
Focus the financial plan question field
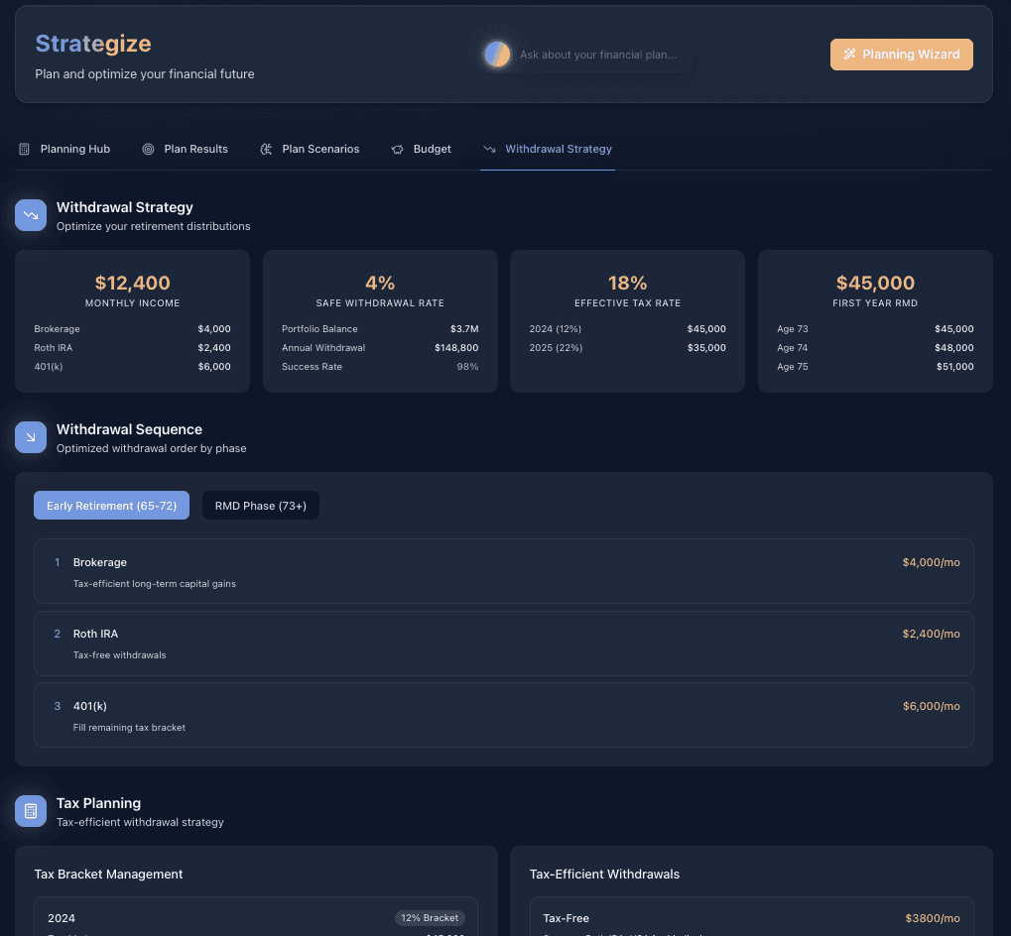coord(598,55)
